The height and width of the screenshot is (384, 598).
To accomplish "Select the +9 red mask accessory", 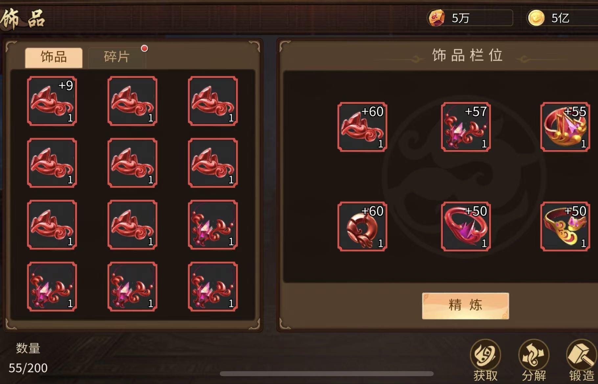I will click(52, 101).
